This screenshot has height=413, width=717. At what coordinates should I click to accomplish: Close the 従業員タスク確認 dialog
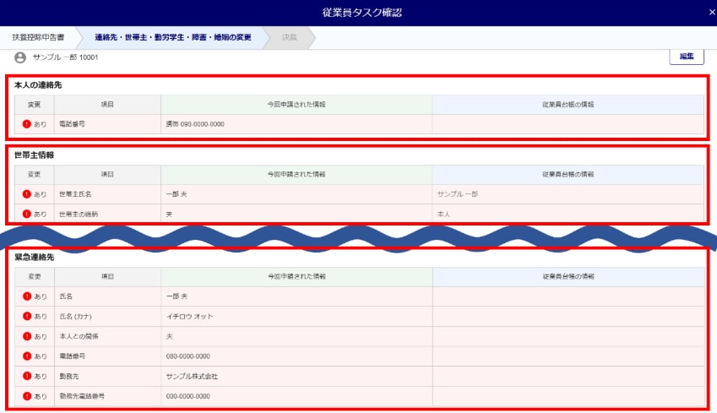(x=711, y=13)
